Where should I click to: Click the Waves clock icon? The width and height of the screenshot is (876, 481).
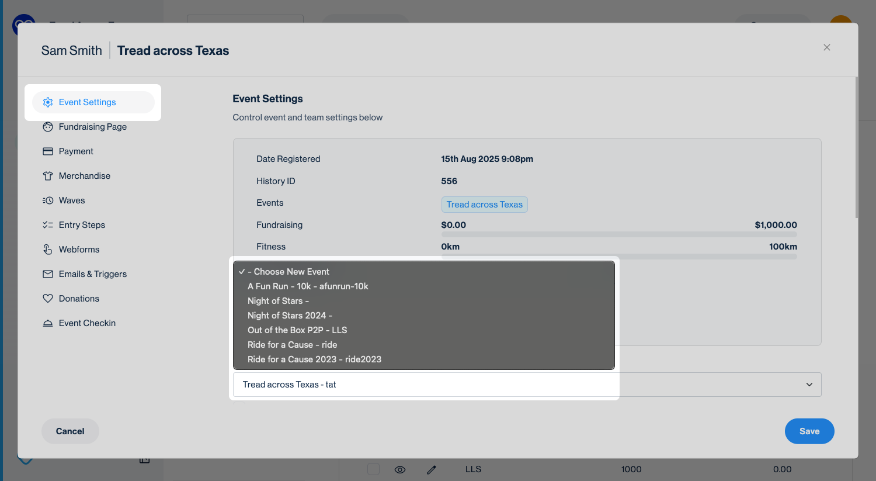coord(48,200)
